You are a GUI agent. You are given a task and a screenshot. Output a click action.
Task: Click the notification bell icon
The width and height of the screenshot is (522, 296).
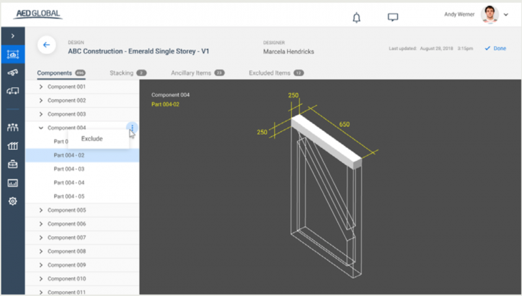point(356,18)
